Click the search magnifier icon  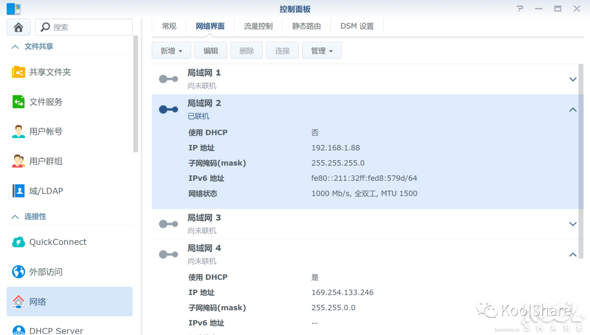(45, 27)
